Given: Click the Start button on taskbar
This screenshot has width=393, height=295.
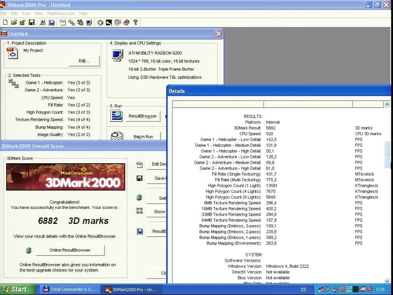Looking at the screenshot, I should tap(18, 289).
